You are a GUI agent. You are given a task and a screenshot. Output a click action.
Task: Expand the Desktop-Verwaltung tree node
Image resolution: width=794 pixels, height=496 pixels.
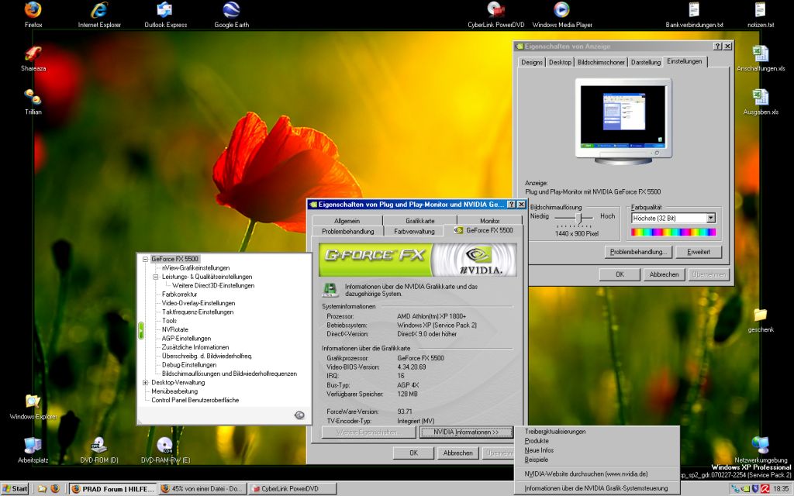(145, 382)
